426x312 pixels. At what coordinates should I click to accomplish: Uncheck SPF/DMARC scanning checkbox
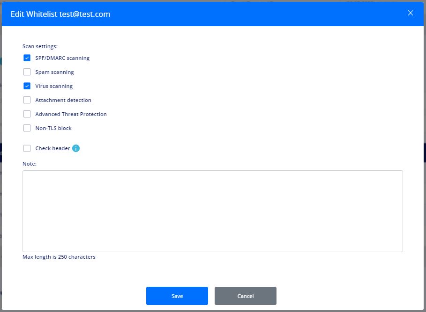[27, 58]
